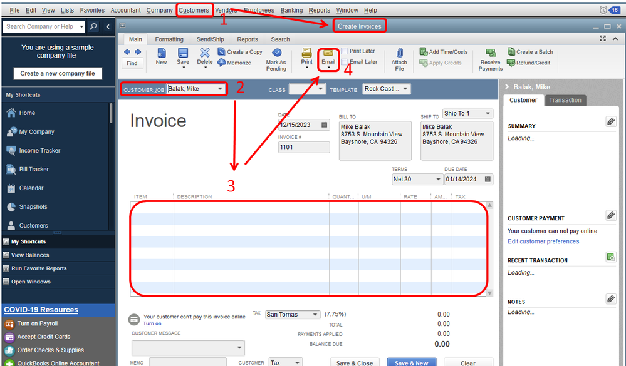Click Create a new company file

click(x=58, y=73)
